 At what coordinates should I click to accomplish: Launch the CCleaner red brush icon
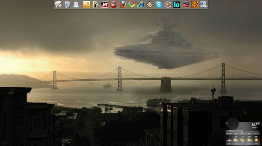[x=114, y=5]
